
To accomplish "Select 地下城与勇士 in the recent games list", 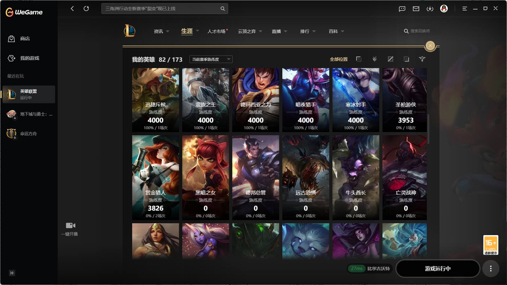I will click(x=29, y=114).
